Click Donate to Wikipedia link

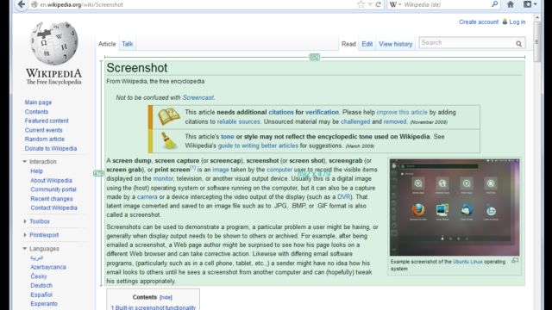(51, 148)
